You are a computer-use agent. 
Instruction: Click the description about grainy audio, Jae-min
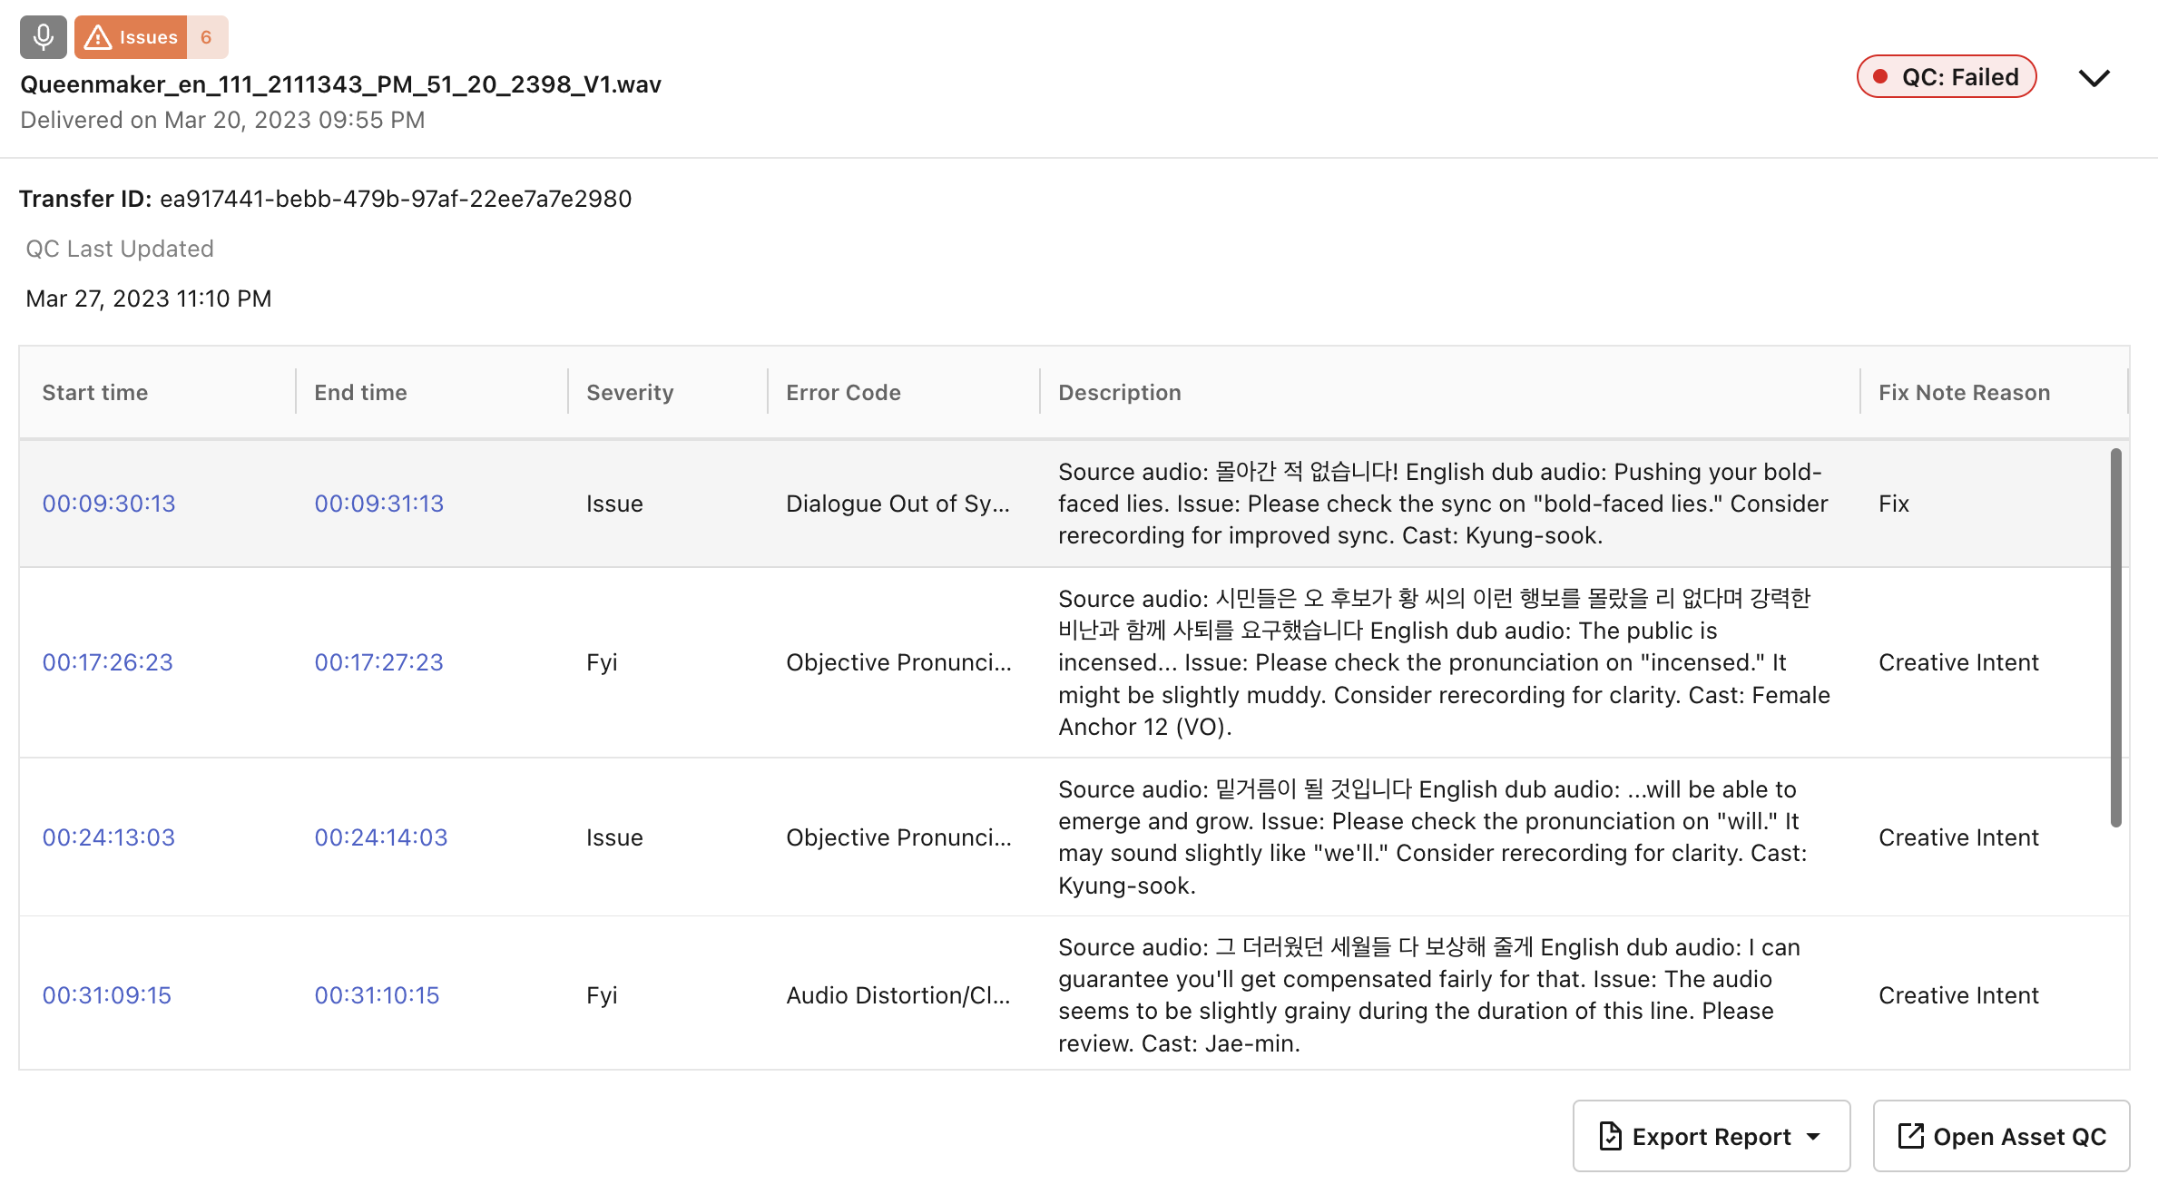pos(1429,995)
